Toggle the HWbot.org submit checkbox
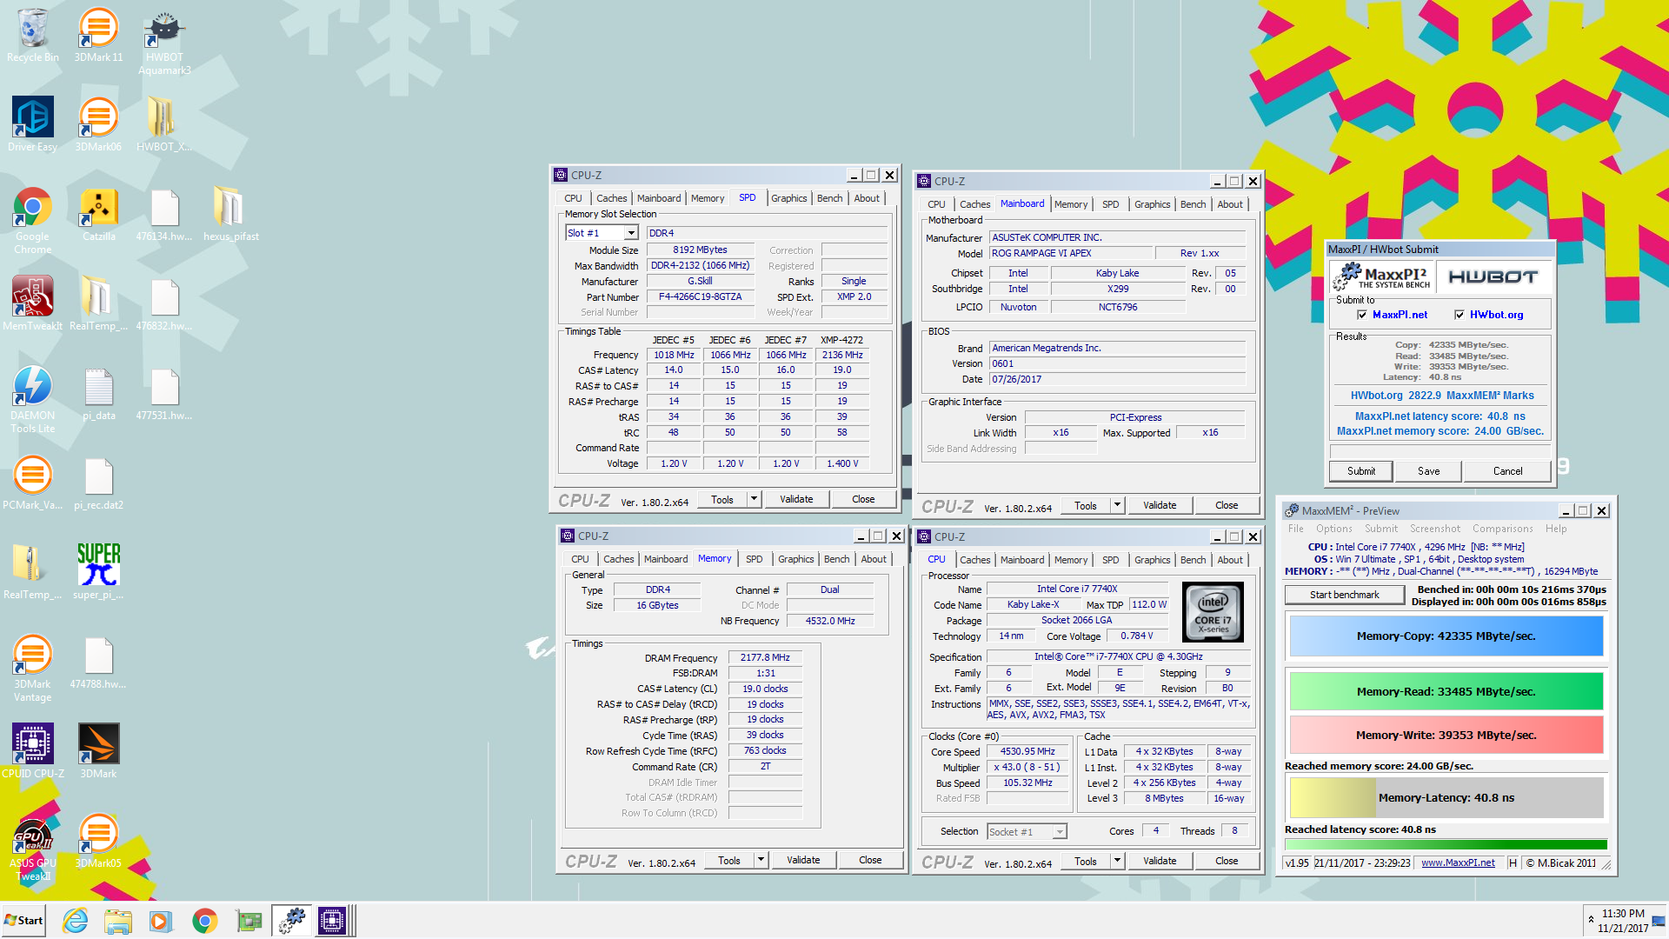Viewport: 1669px width, 939px height. 1460,315
